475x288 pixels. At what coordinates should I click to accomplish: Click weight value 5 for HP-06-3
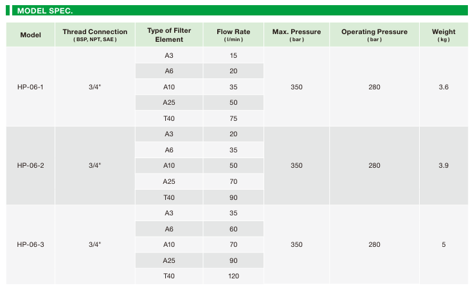444,244
